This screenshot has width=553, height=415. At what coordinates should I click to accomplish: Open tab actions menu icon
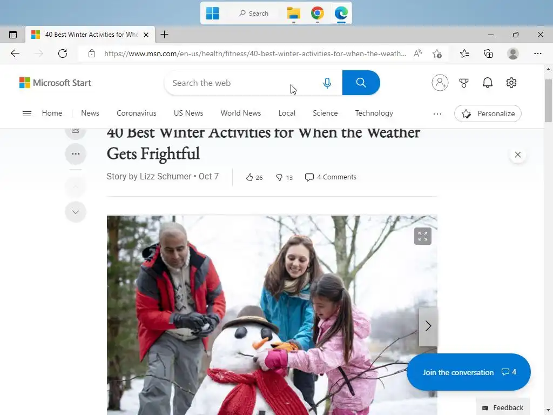tap(13, 35)
